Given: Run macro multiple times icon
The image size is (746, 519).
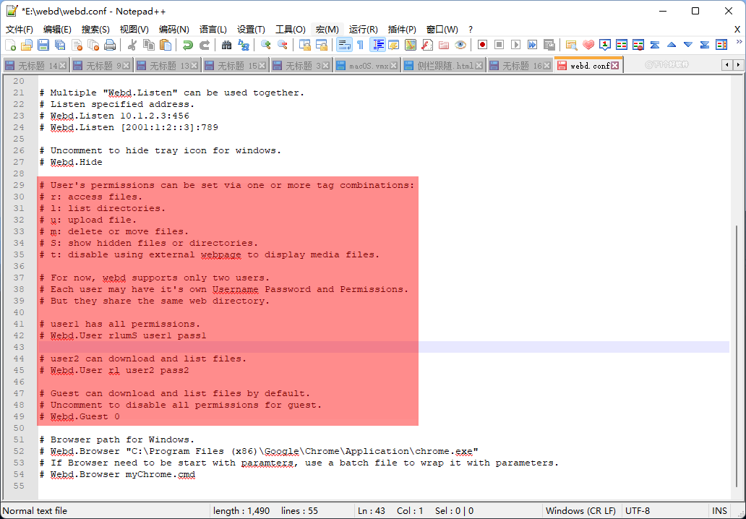Looking at the screenshot, I should click(532, 46).
